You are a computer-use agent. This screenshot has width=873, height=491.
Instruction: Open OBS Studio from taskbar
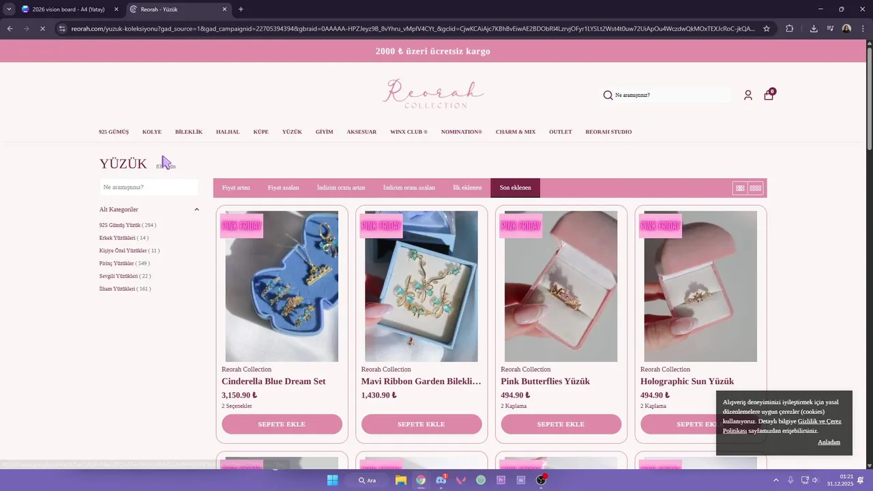[542, 480]
